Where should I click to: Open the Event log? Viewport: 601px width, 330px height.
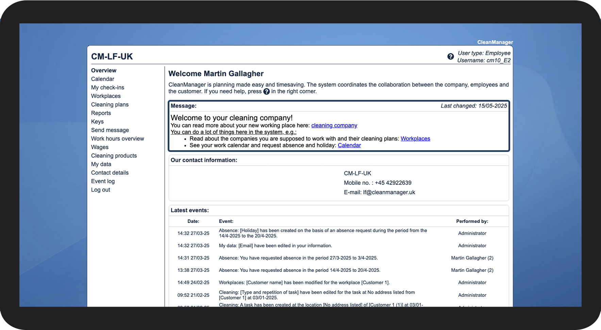tap(103, 181)
